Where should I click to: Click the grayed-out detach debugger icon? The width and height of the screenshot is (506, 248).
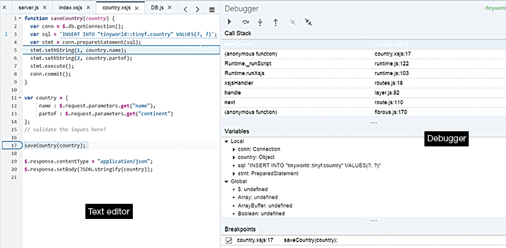coord(292,22)
